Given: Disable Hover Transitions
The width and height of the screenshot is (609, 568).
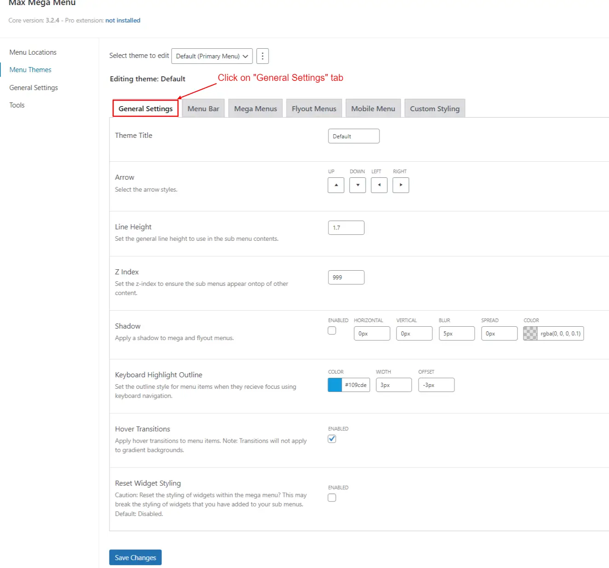Looking at the screenshot, I should pyautogui.click(x=332, y=439).
